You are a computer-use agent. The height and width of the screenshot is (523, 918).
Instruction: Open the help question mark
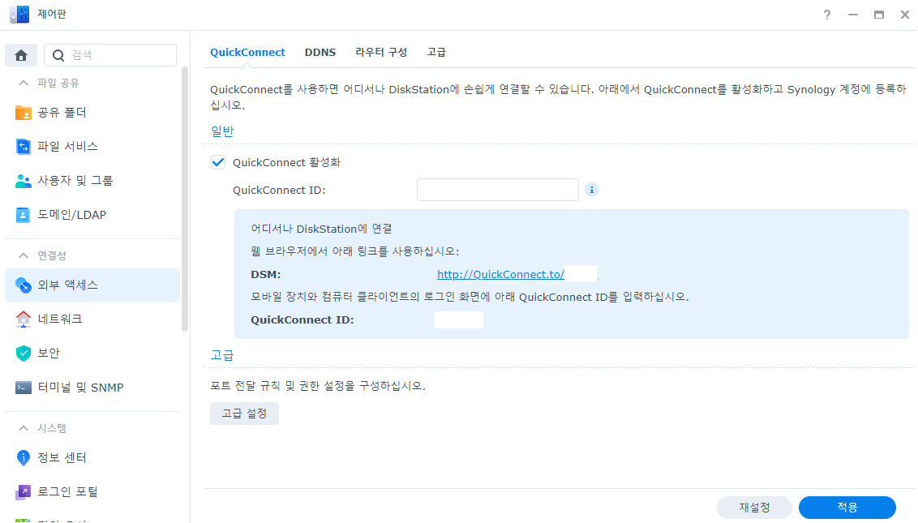[826, 15]
